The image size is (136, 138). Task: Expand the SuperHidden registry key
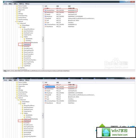click(x=21, y=64)
